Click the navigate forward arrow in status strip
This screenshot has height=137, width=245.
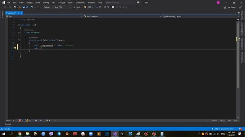pyautogui.click(x=41, y=121)
